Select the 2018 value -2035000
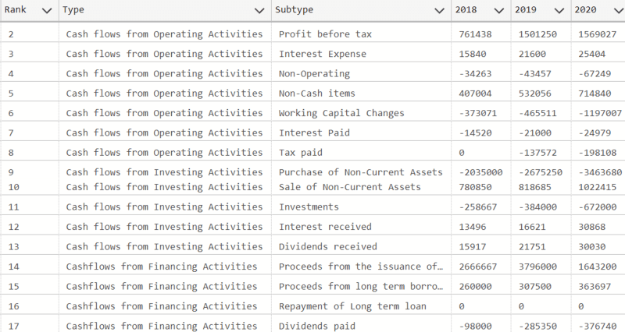 coord(480,172)
